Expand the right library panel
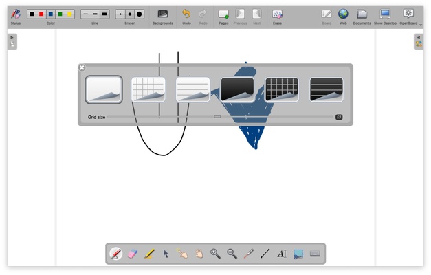Image resolution: width=431 pixels, height=275 pixels. point(419,41)
